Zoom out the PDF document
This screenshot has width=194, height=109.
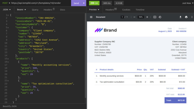pos(134,17)
